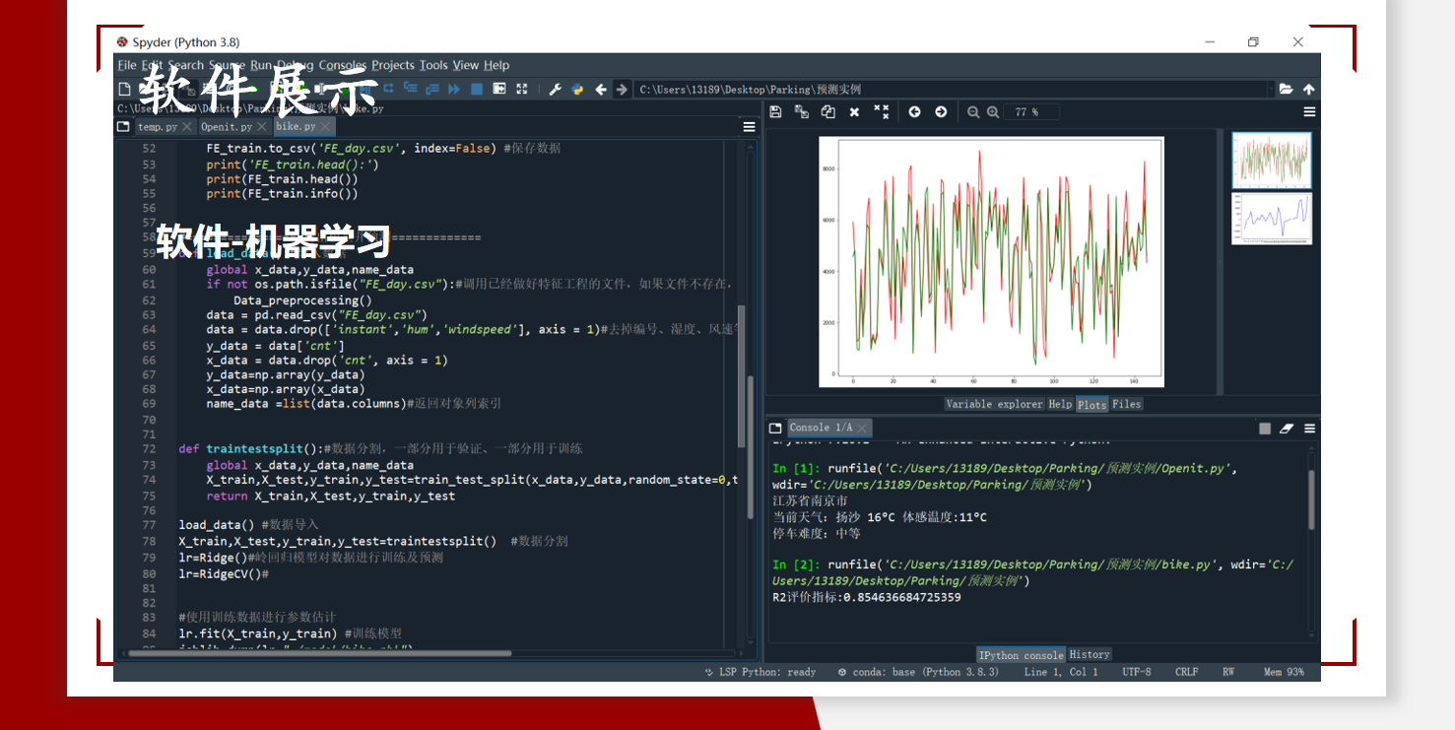Click the browse tabs icon in console pane
Image resolution: width=1455 pixels, height=730 pixels.
tap(776, 428)
